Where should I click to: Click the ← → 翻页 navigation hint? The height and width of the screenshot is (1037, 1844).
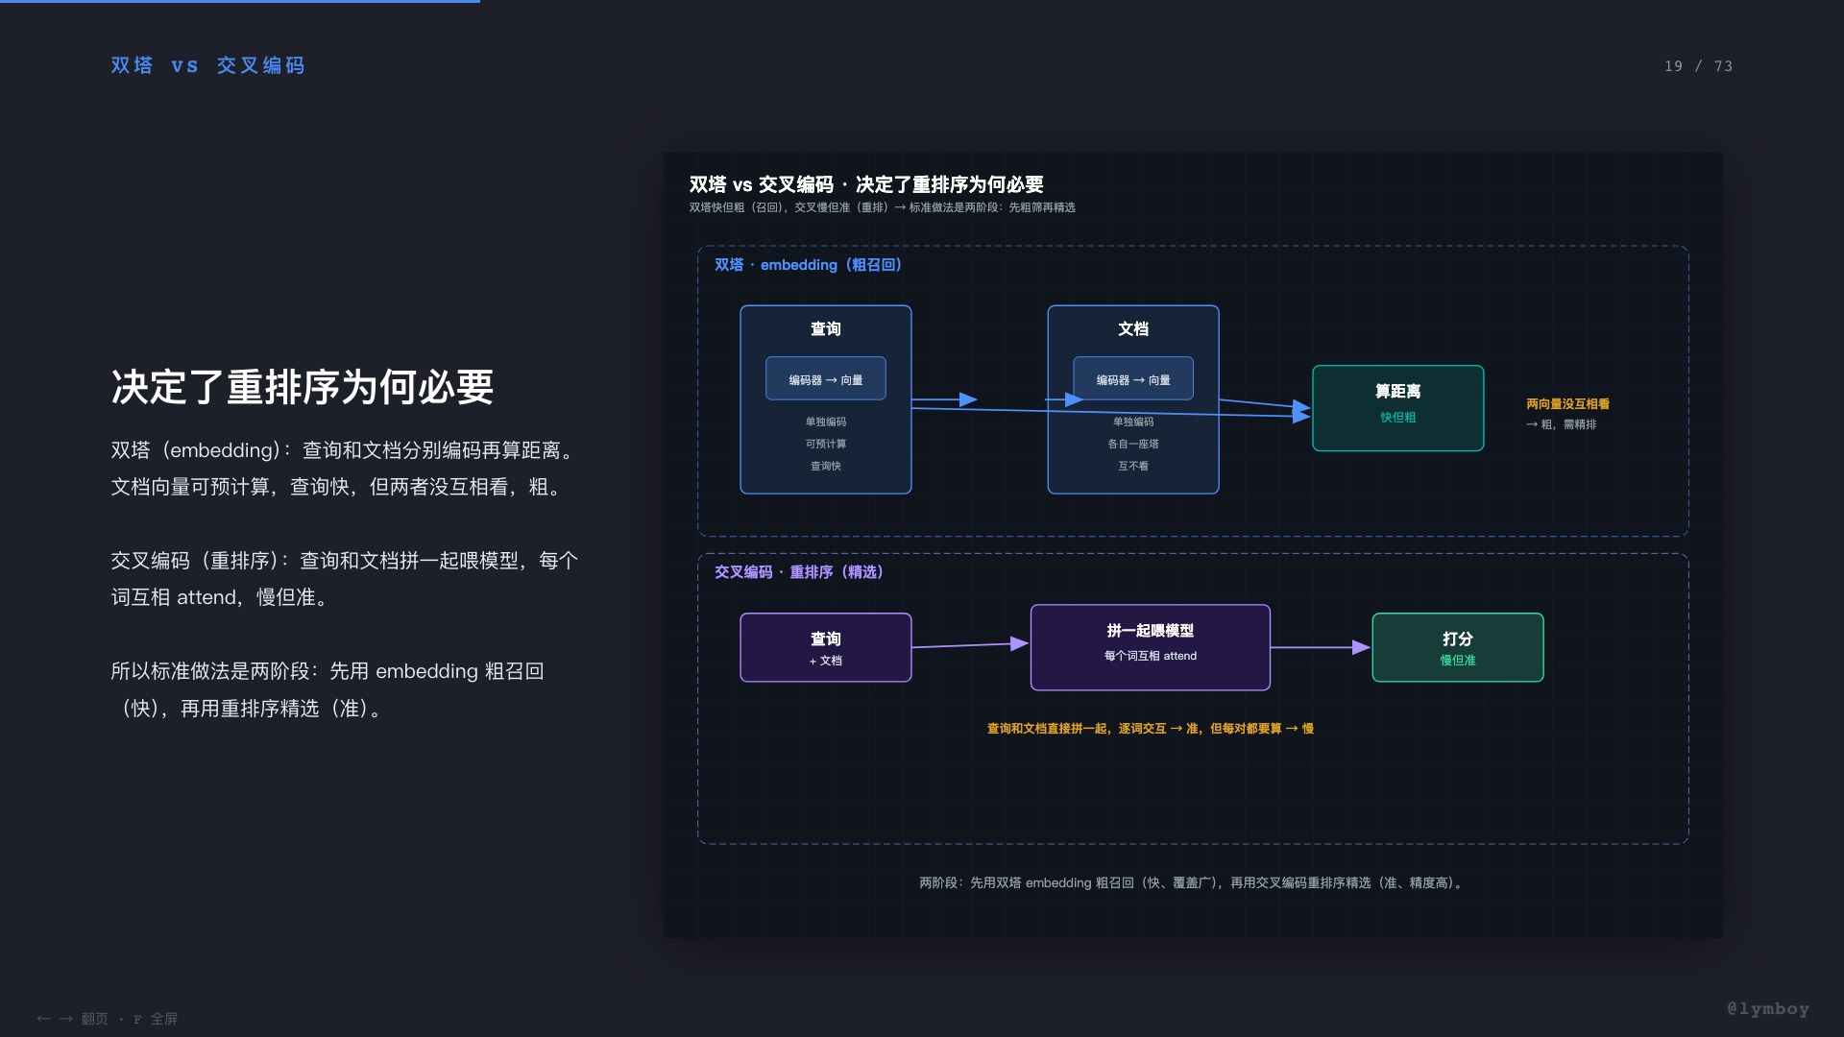click(72, 1019)
